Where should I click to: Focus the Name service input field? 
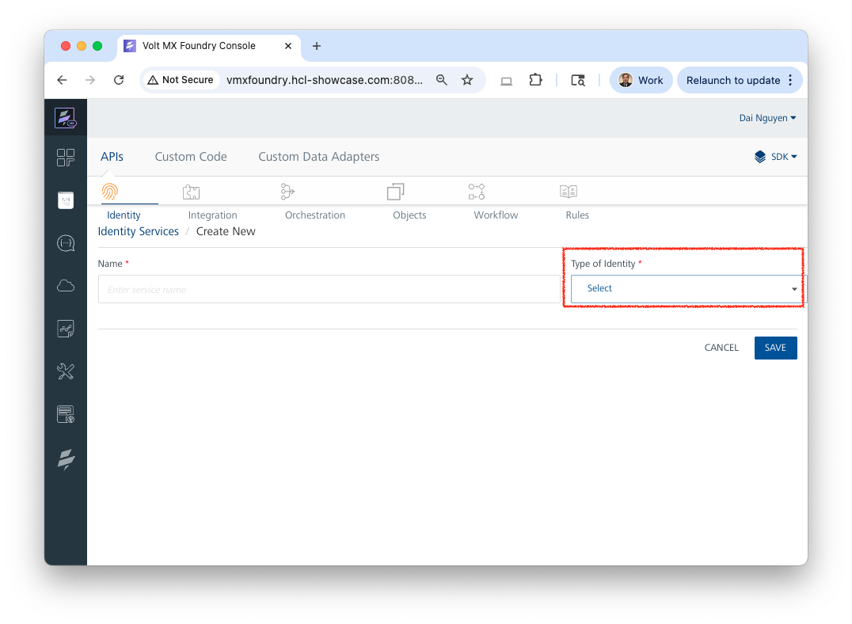(x=329, y=289)
